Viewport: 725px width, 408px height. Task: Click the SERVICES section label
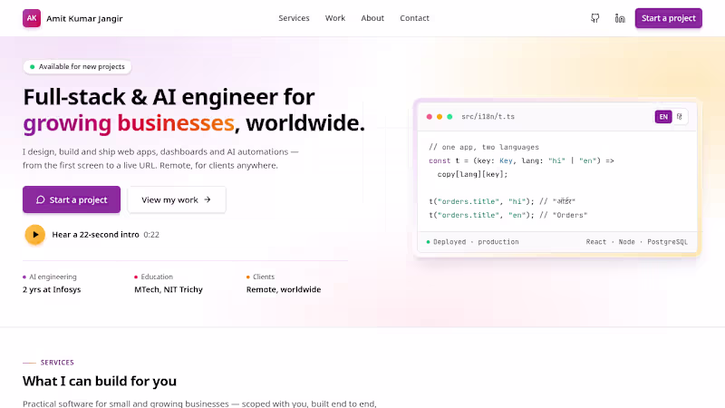pyautogui.click(x=57, y=362)
